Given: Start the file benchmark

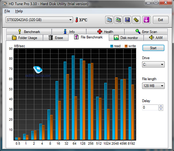Looking at the screenshot, I should [153, 48].
